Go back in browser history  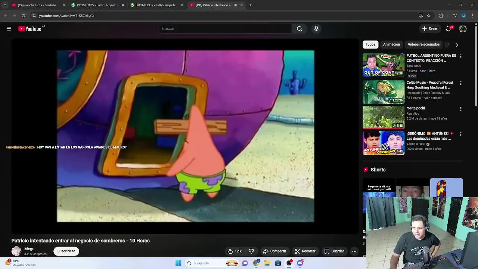(x=5, y=16)
